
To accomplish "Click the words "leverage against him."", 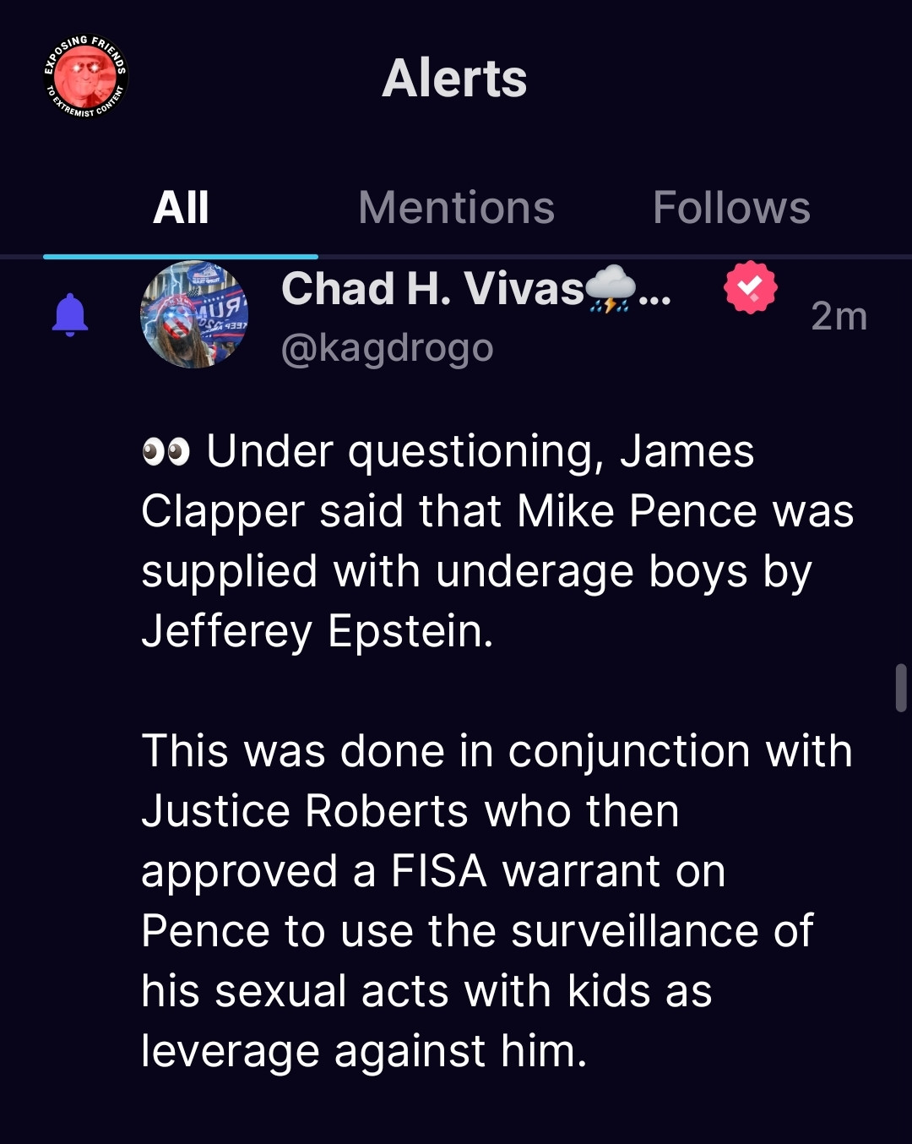I will [364, 1052].
